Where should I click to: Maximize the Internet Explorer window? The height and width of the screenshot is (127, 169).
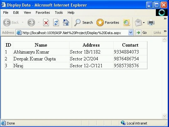pos(156,5)
